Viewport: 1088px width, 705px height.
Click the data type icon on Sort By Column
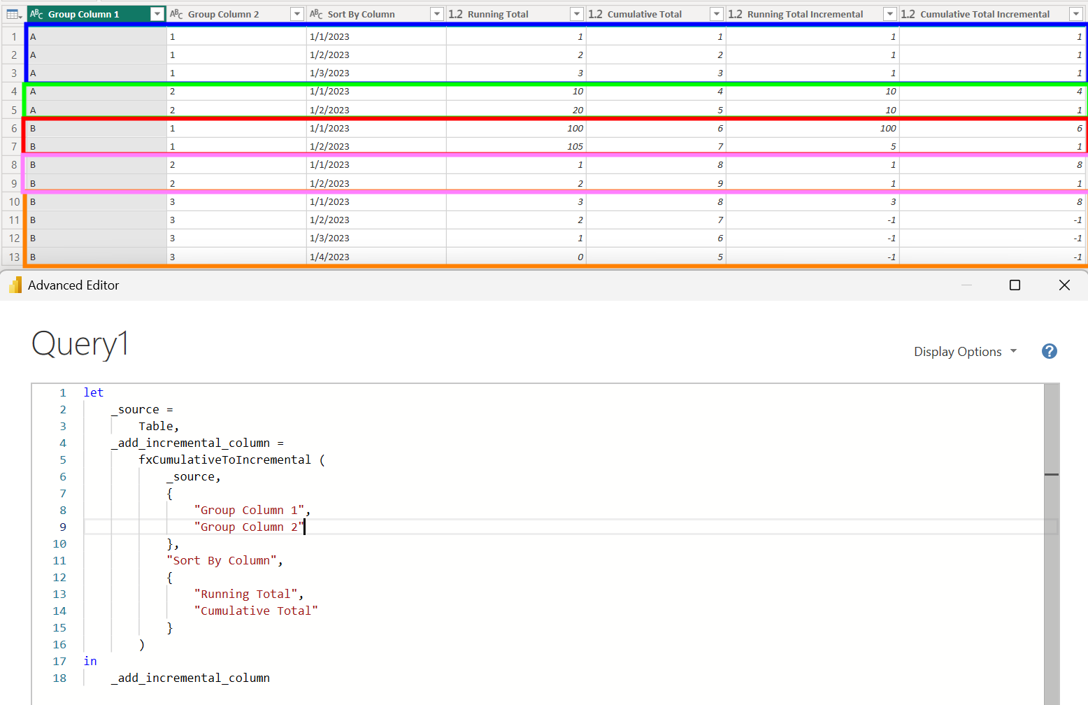click(x=316, y=14)
